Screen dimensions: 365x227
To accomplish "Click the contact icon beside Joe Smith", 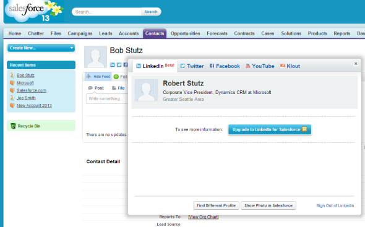I will [12, 98].
